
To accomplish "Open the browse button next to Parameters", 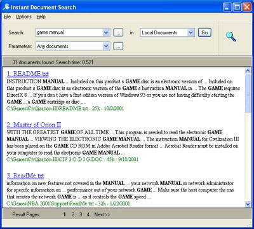I will [118, 46].
